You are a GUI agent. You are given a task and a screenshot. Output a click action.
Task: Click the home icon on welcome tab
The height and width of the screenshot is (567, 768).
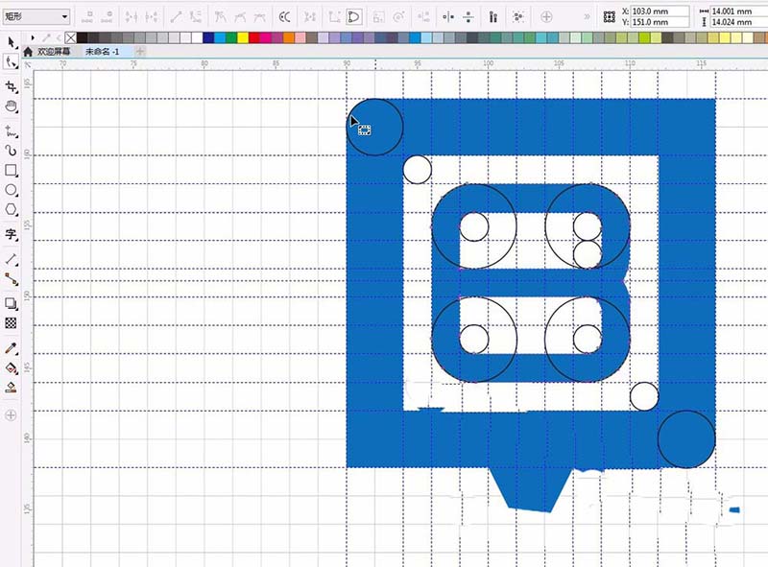[x=28, y=52]
